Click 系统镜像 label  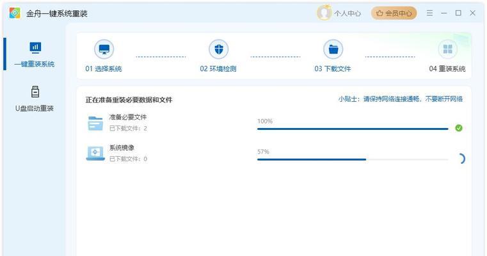pos(122,148)
